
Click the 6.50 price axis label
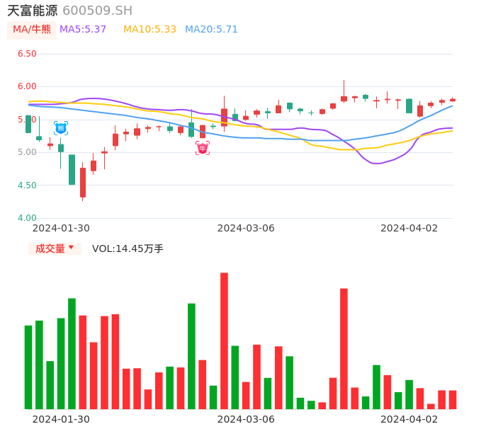(27, 54)
